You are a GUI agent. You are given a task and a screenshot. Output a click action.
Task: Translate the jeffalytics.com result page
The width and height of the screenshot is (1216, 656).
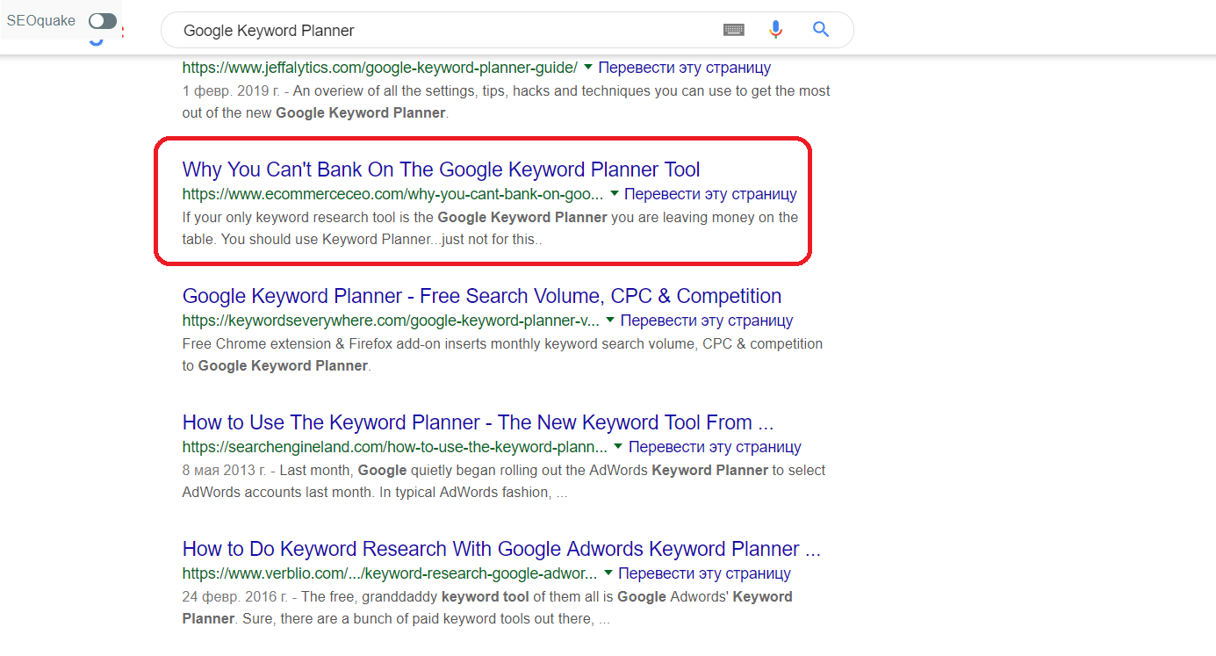(x=685, y=68)
